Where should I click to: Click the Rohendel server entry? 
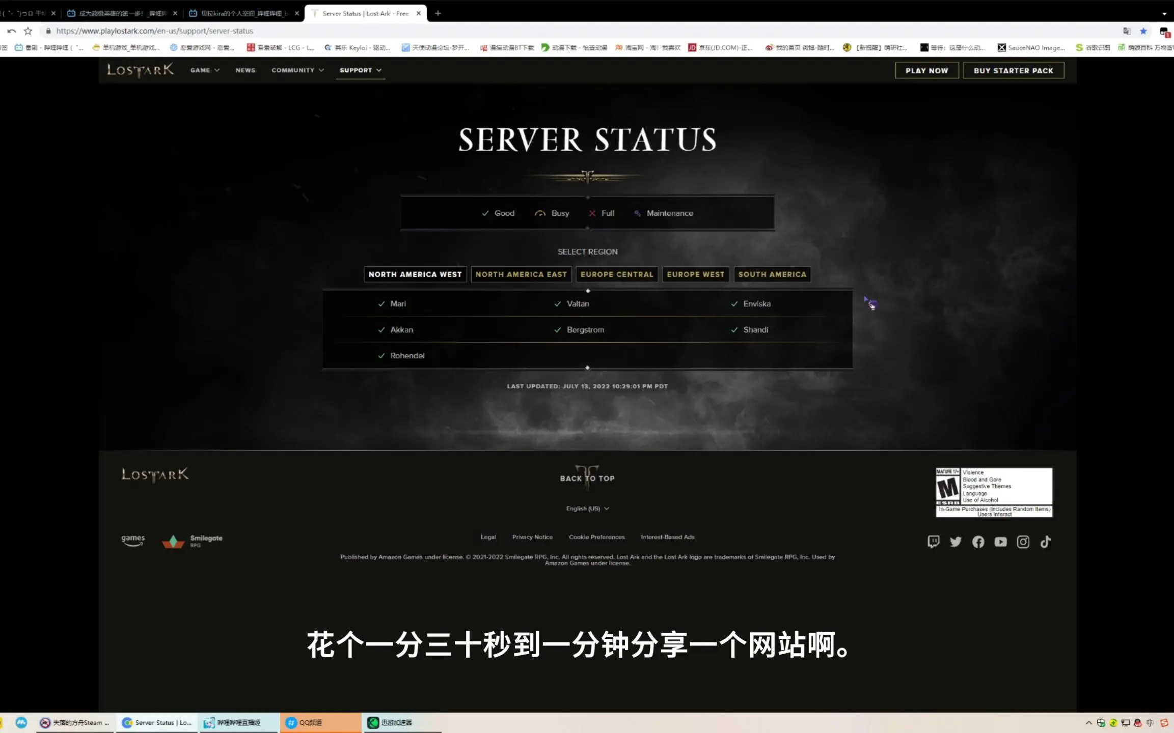[x=401, y=356]
